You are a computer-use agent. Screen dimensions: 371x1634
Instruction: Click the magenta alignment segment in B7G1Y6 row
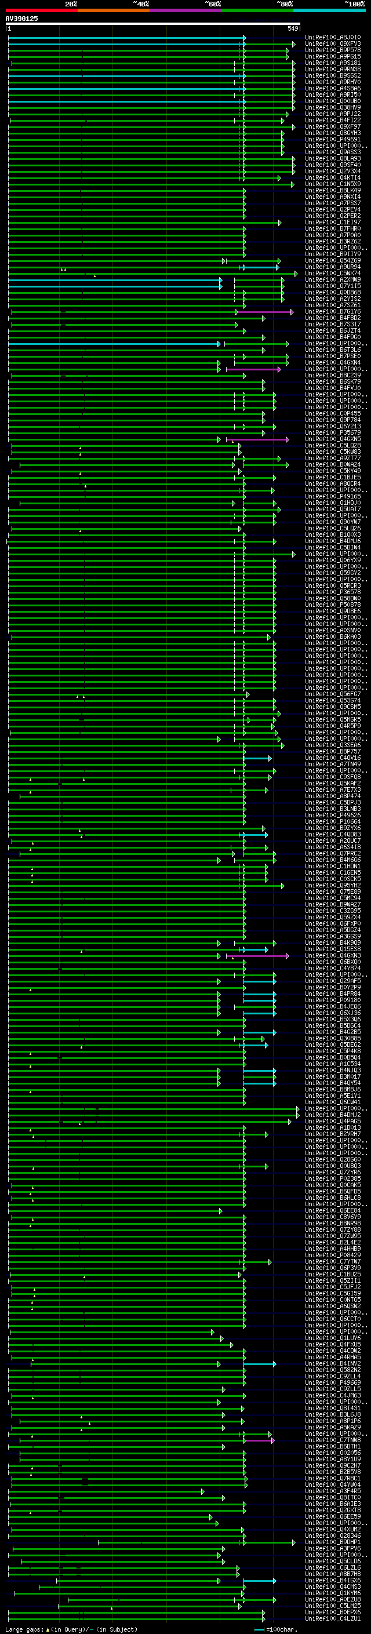click(x=264, y=311)
